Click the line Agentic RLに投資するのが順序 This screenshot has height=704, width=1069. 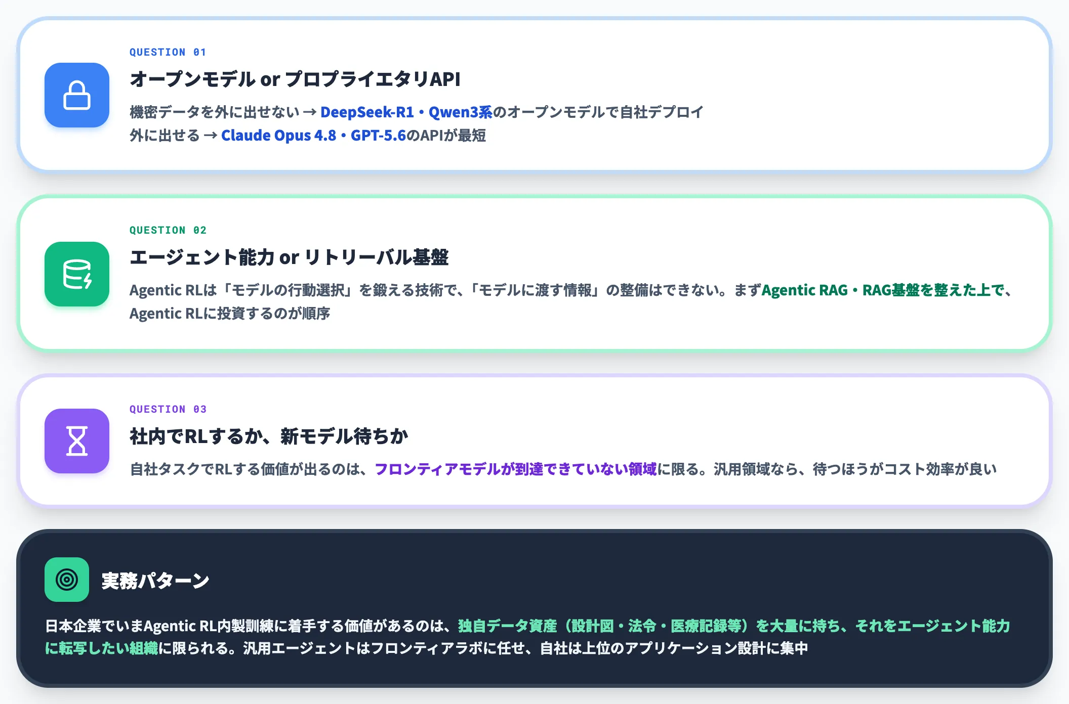pos(230,314)
